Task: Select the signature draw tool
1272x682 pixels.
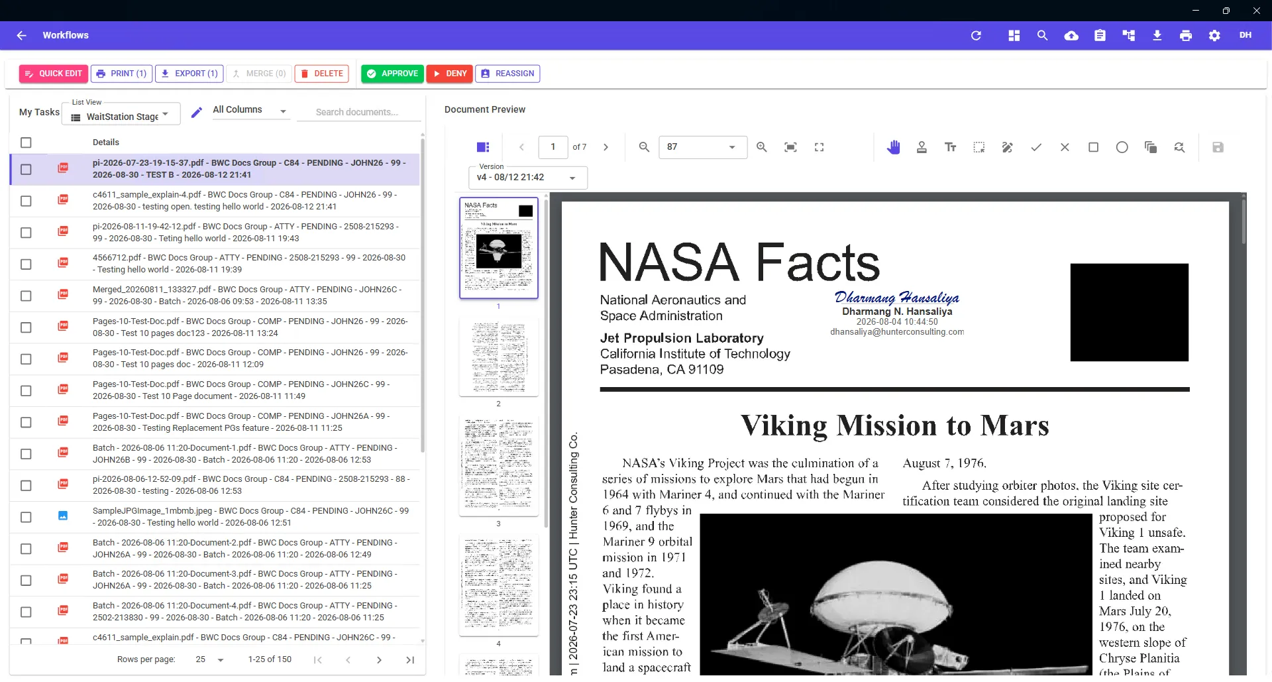Action: 1008,147
